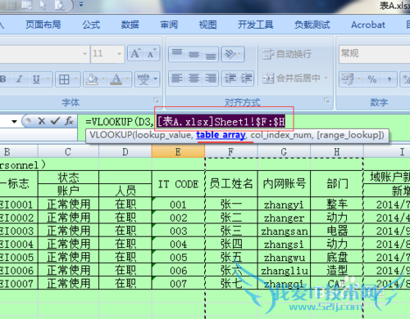410x319 pixels.
Task: Click cell containing zhangsan
Action: click(284, 231)
